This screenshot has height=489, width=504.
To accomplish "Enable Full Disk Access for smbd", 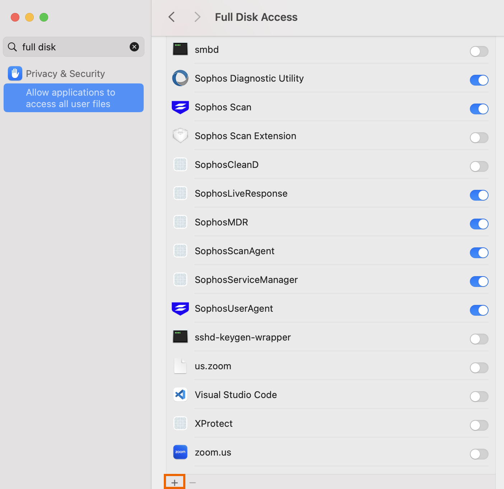I will click(479, 51).
